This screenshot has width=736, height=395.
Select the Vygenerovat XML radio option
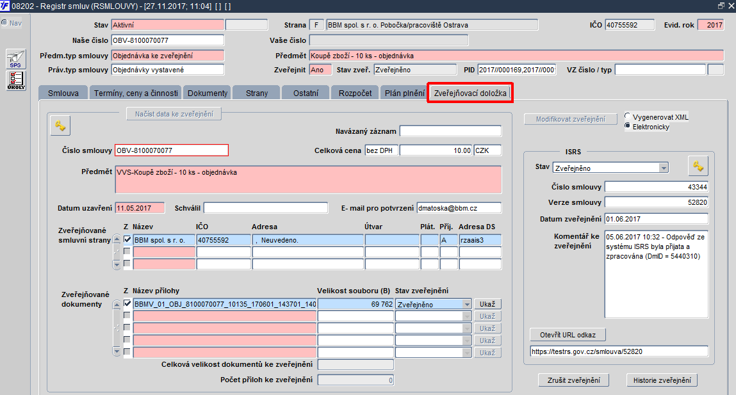(628, 117)
